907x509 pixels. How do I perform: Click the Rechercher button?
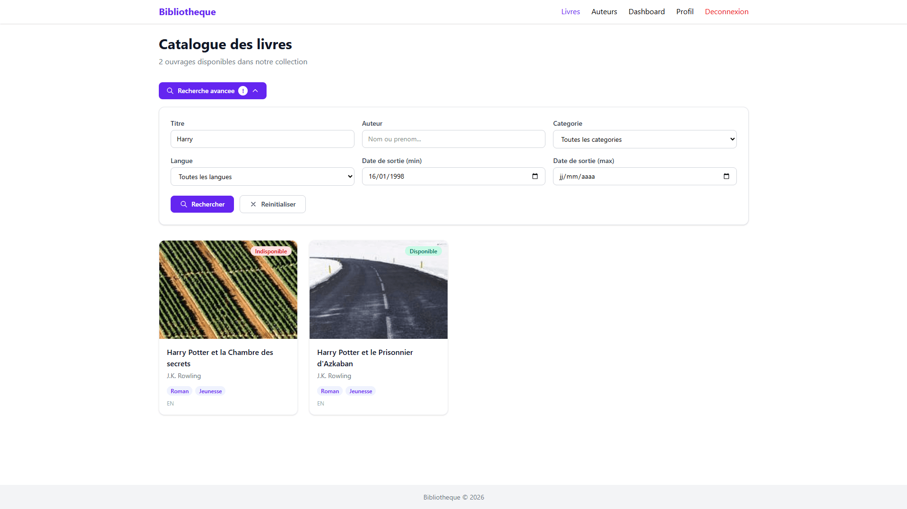point(202,204)
